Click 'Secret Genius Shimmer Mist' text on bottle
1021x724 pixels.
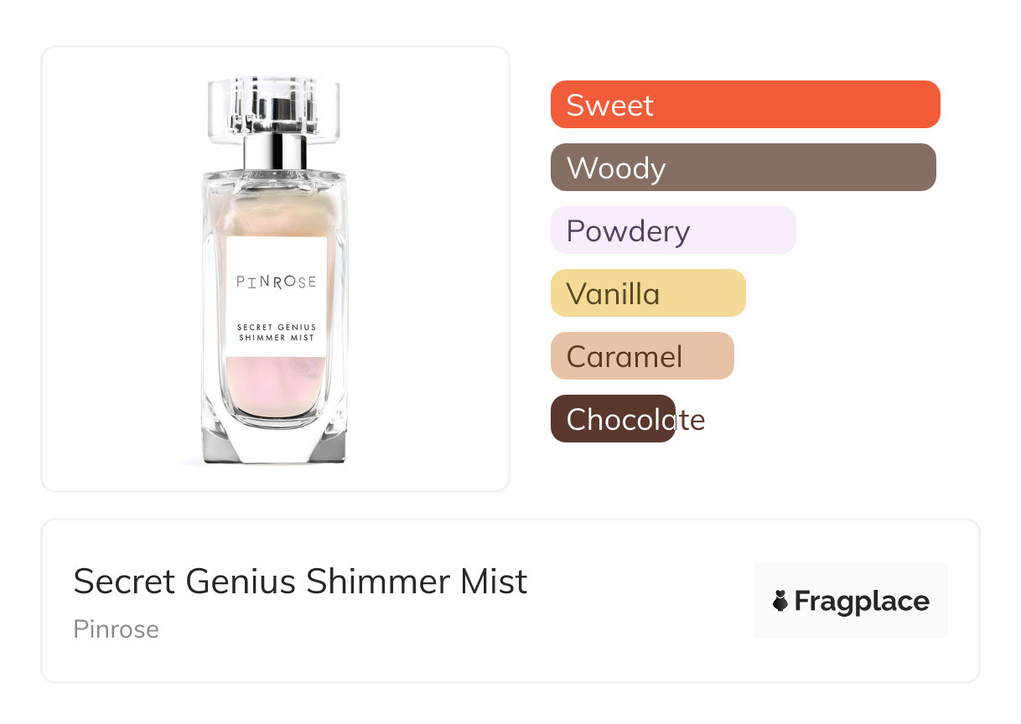tap(276, 332)
